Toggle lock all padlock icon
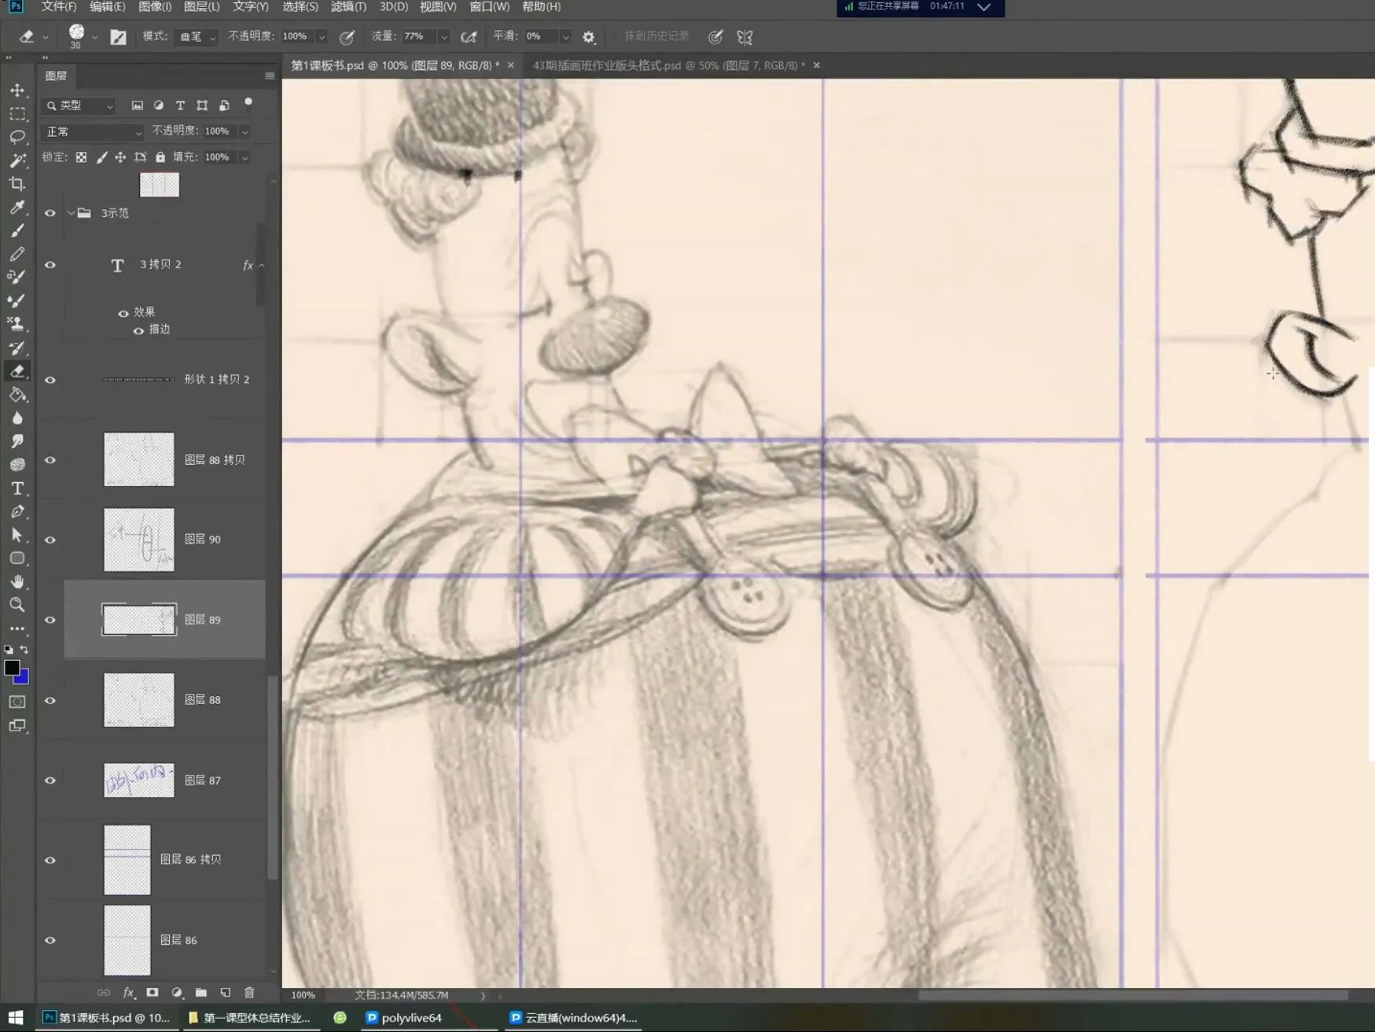 pyautogui.click(x=160, y=157)
